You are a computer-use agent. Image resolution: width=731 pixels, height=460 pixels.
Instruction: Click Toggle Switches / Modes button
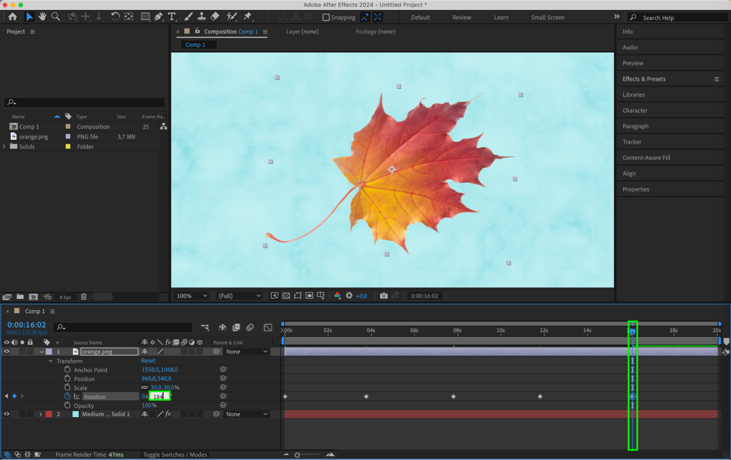coord(175,455)
